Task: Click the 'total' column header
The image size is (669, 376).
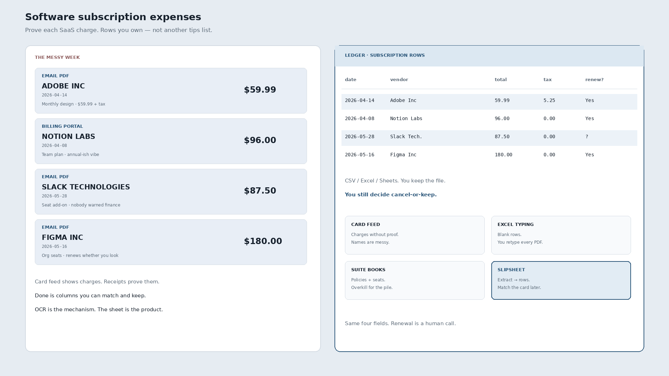Action: click(x=501, y=80)
